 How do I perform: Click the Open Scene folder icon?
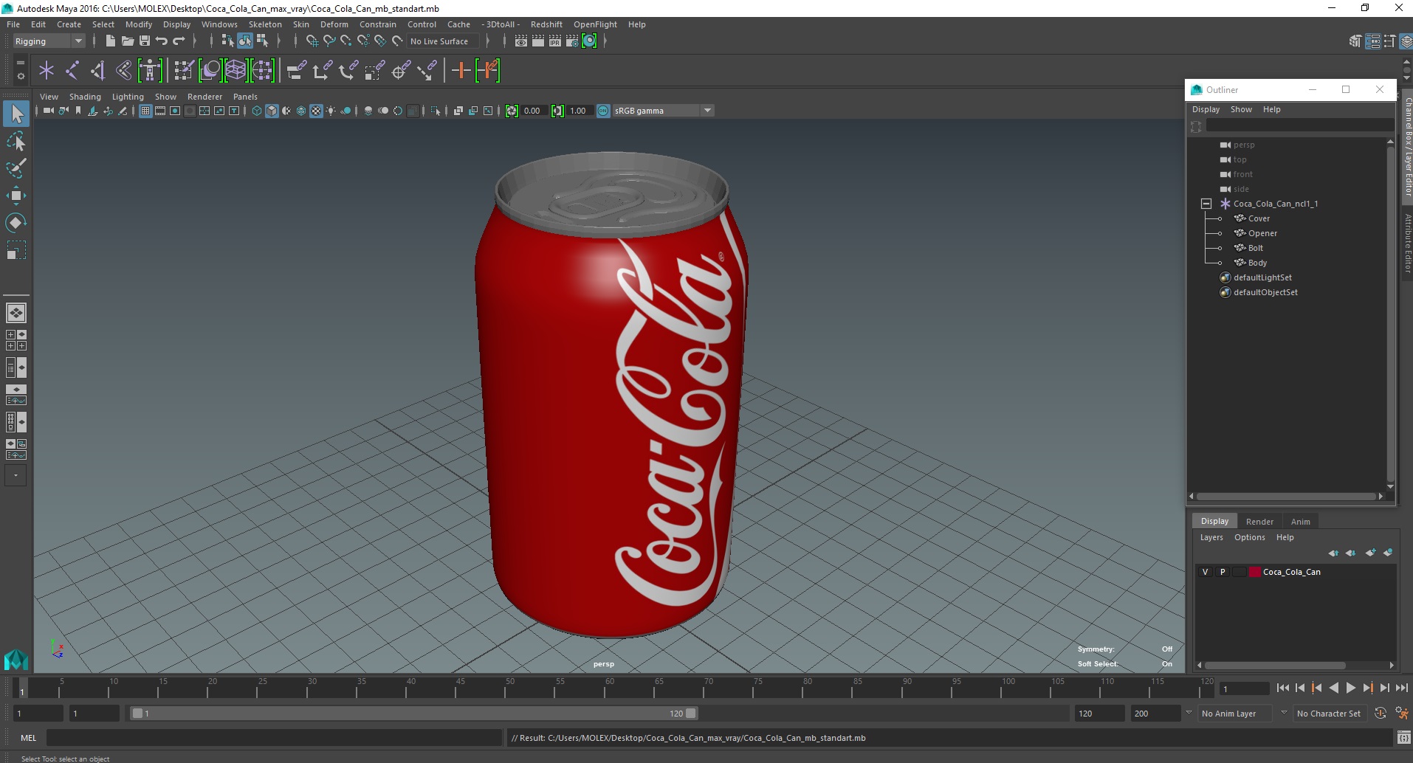[x=127, y=41]
